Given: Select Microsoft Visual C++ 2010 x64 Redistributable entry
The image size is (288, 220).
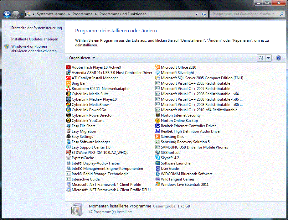Looking at the screenshot, I should [200, 110].
